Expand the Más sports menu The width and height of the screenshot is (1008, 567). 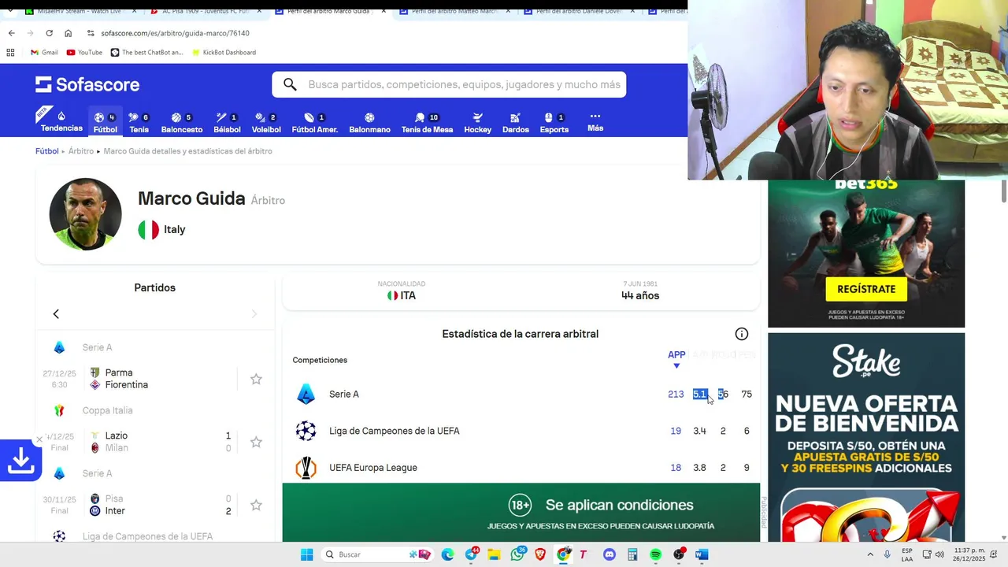tap(595, 121)
